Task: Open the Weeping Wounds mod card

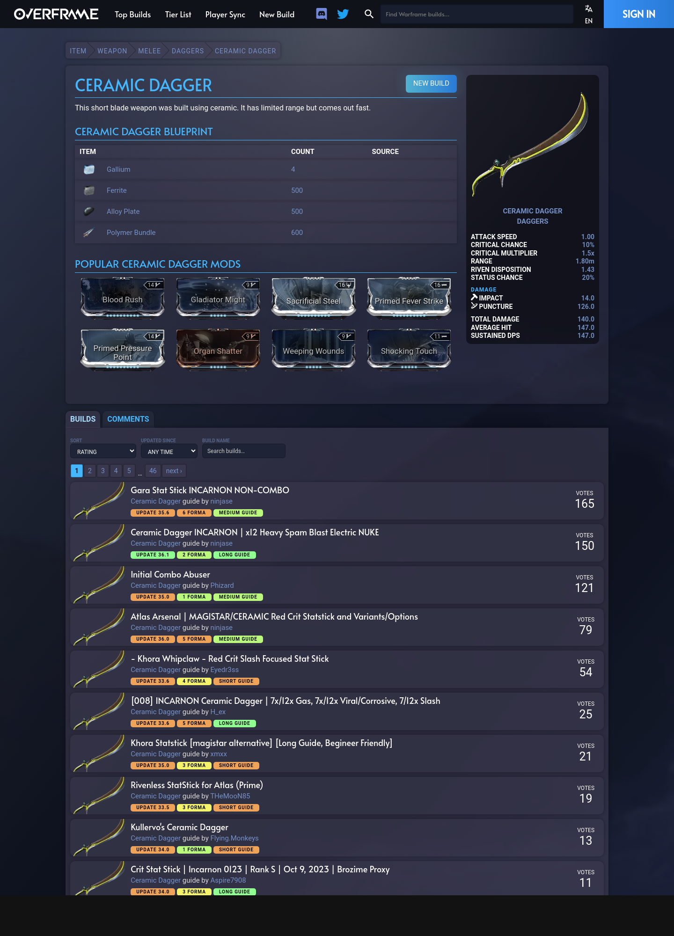Action: pyautogui.click(x=314, y=350)
